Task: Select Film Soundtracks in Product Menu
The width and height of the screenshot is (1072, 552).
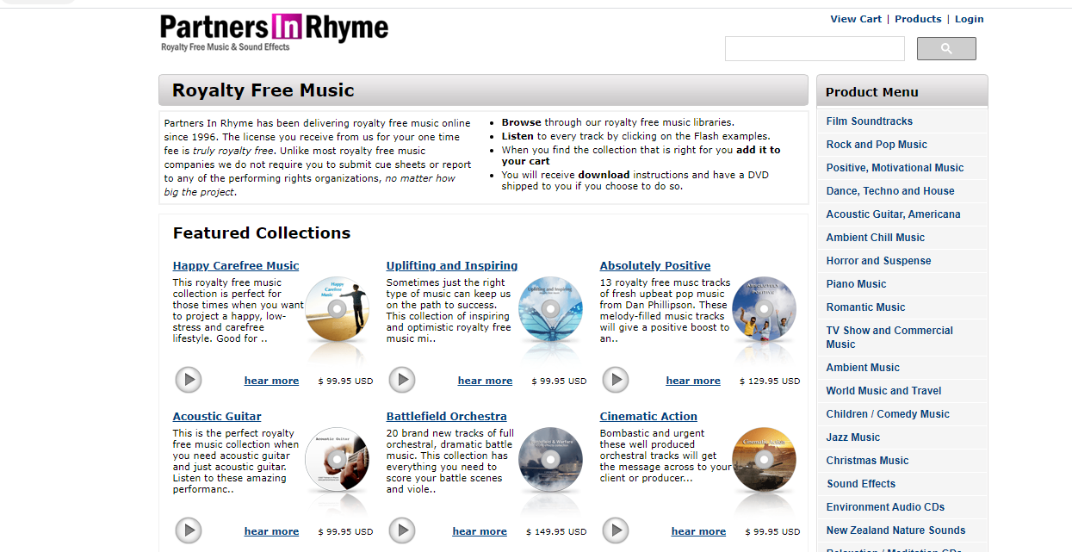Action: (902, 121)
